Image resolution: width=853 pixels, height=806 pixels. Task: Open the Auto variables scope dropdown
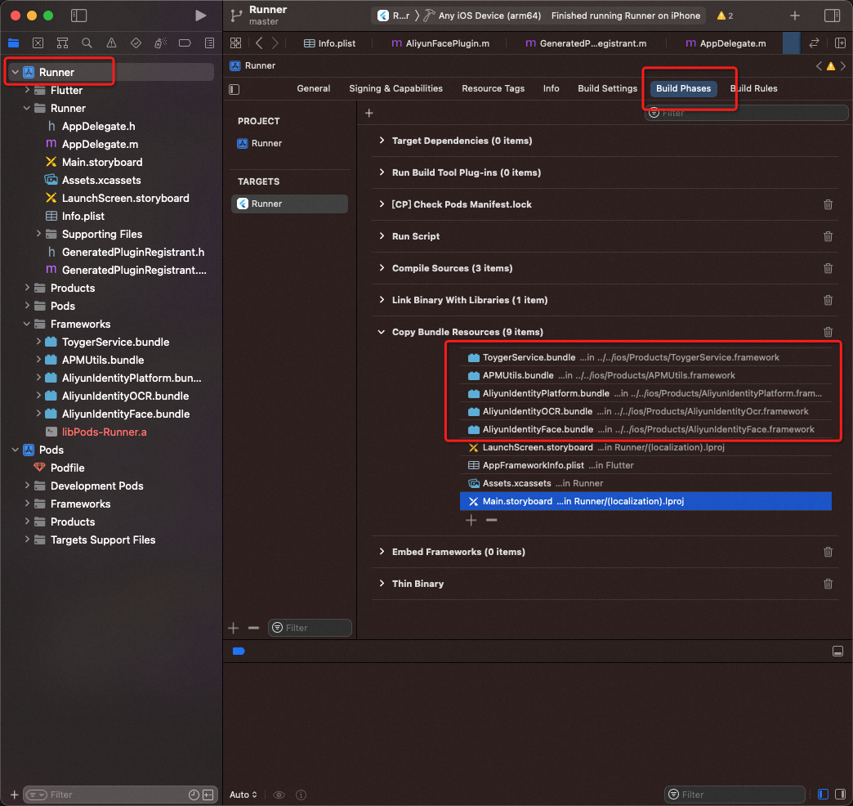pyautogui.click(x=243, y=795)
